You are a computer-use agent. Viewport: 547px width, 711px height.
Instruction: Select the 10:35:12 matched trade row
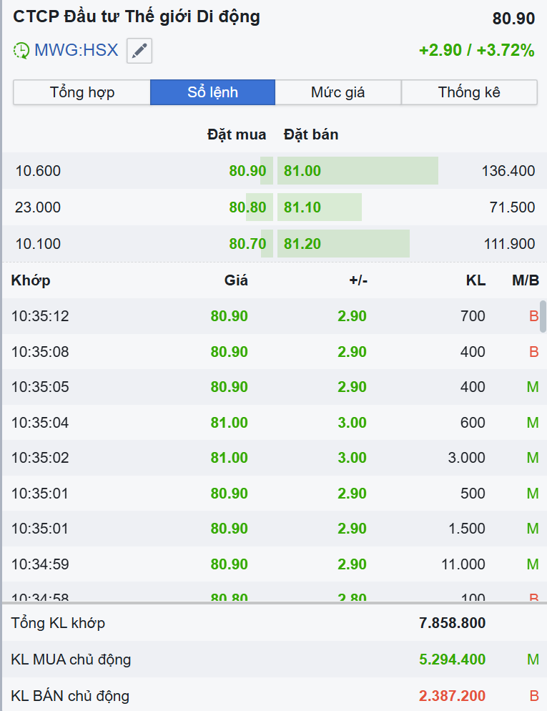pyautogui.click(x=272, y=316)
